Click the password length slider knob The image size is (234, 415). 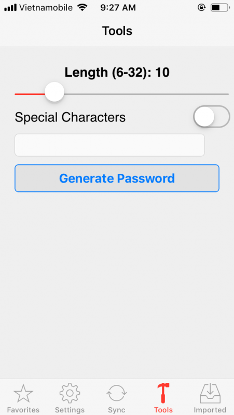(x=54, y=92)
